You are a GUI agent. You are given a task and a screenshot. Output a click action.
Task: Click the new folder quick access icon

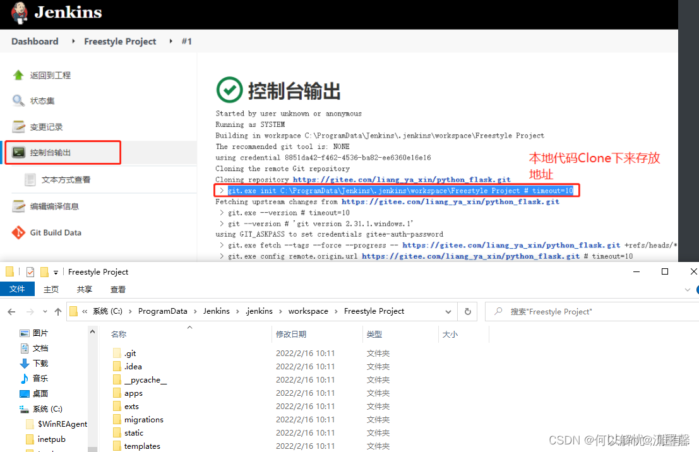click(44, 272)
